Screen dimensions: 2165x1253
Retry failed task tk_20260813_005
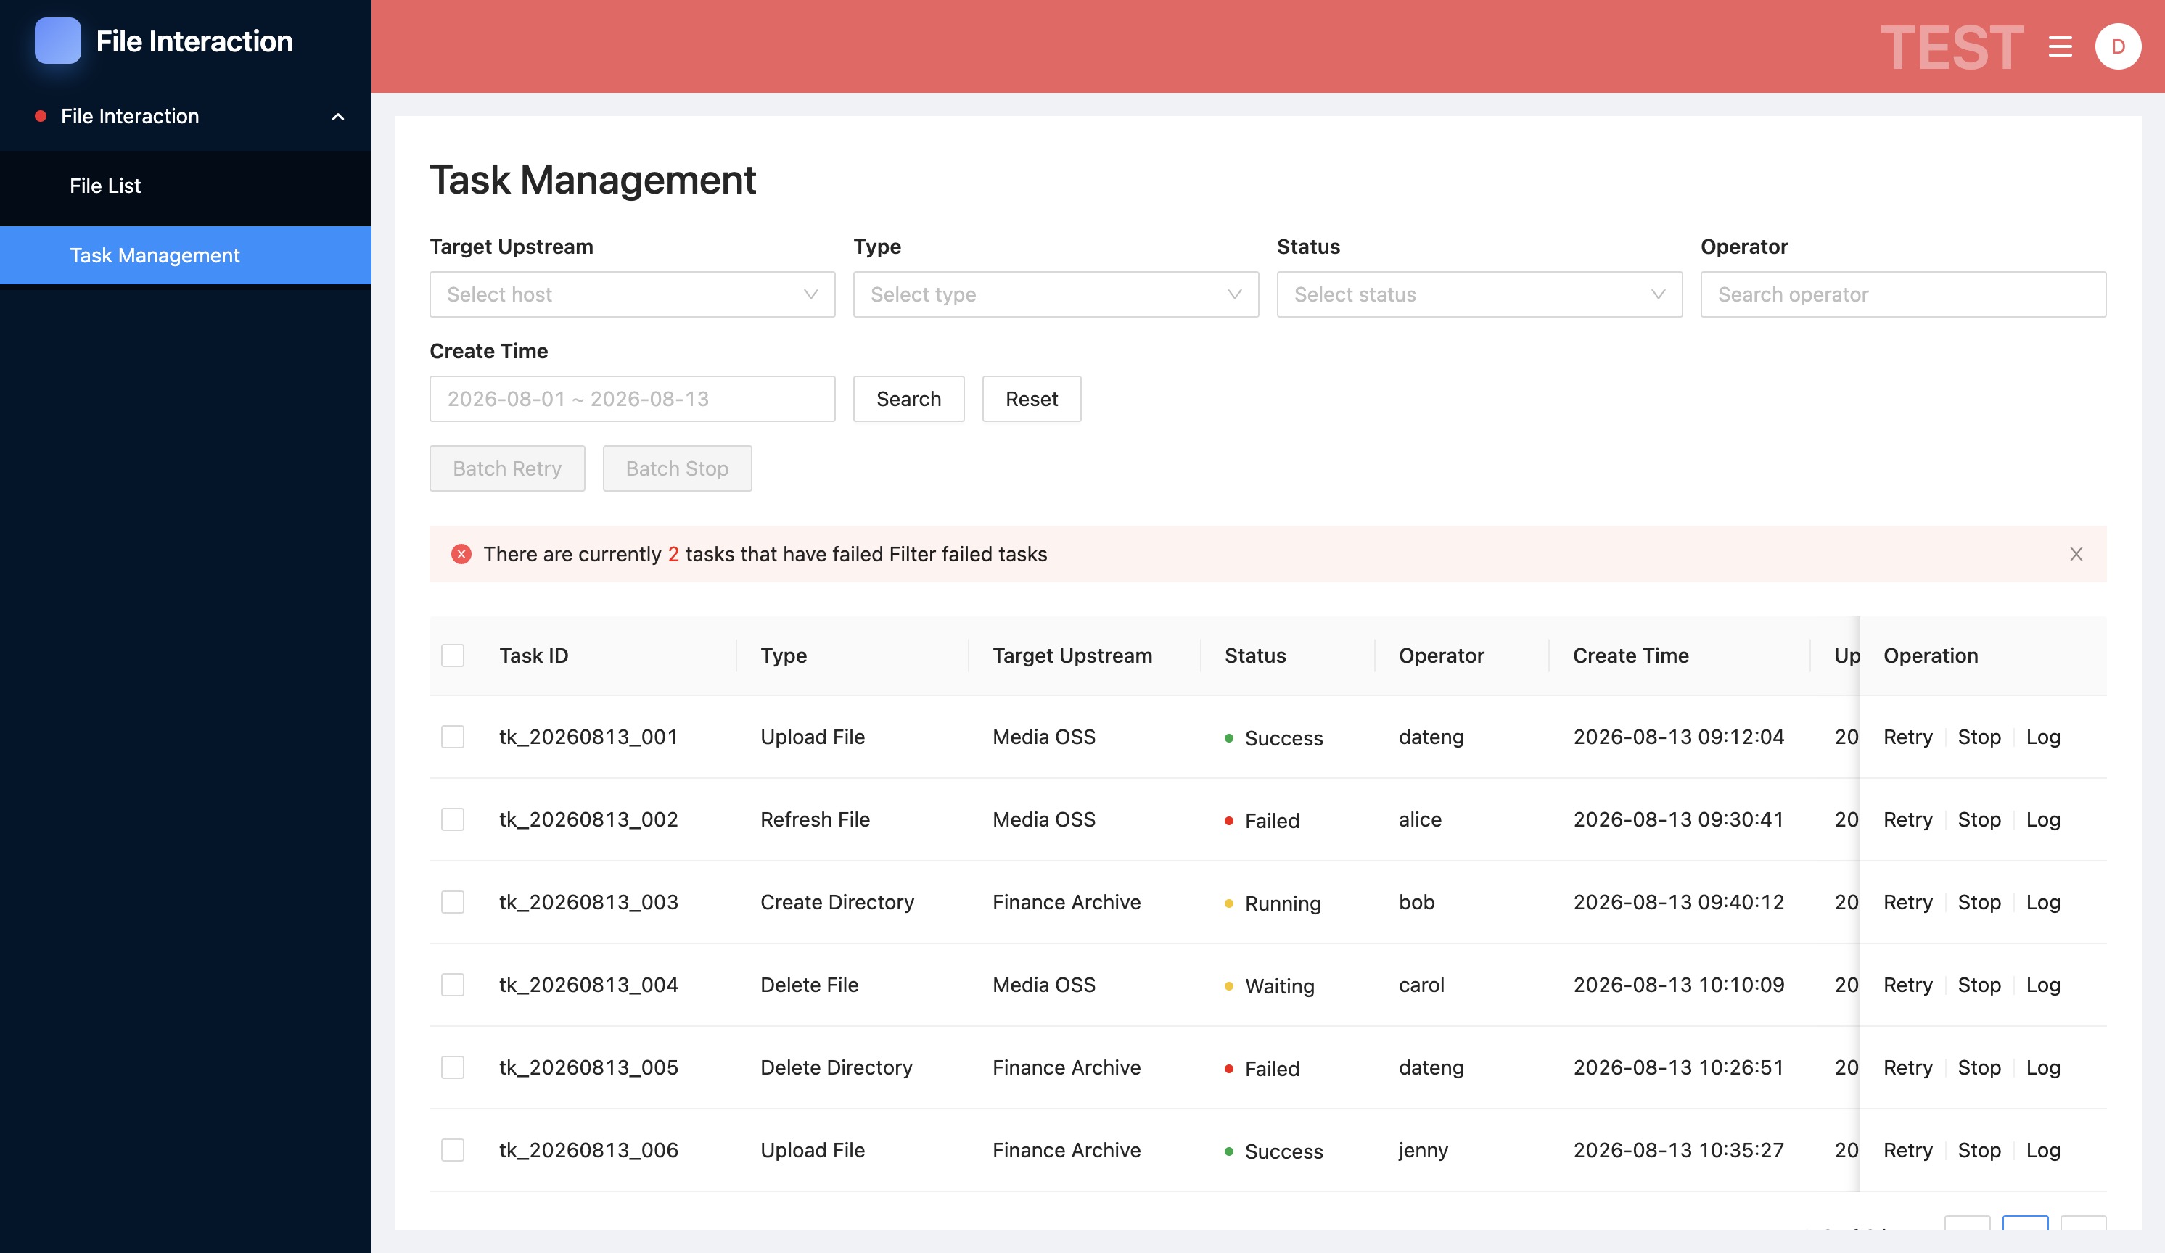[1907, 1067]
